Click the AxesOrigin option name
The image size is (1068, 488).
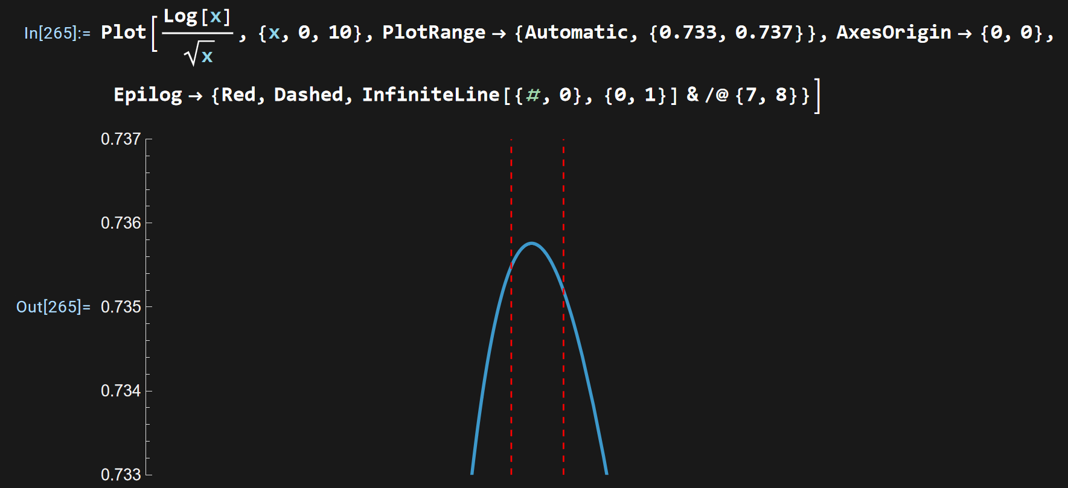pyautogui.click(x=894, y=33)
